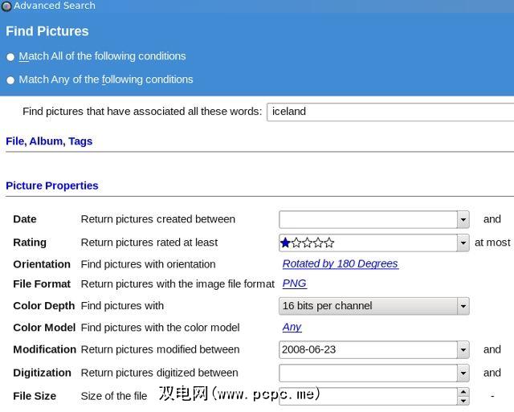This screenshot has height=412, width=514.
Task: Decrease the File Size value
Action: click(x=463, y=400)
